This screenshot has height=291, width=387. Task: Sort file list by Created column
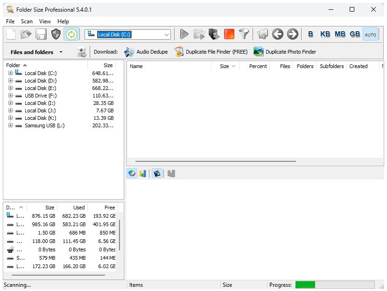[363, 66]
